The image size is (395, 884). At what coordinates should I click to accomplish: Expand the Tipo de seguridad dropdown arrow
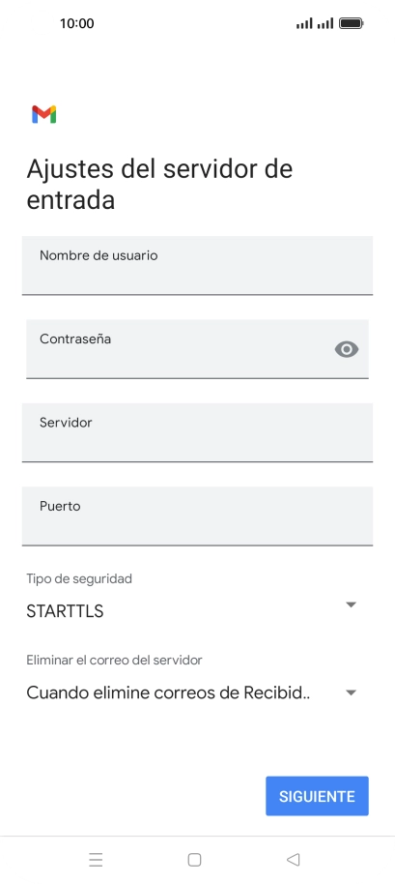coord(351,604)
